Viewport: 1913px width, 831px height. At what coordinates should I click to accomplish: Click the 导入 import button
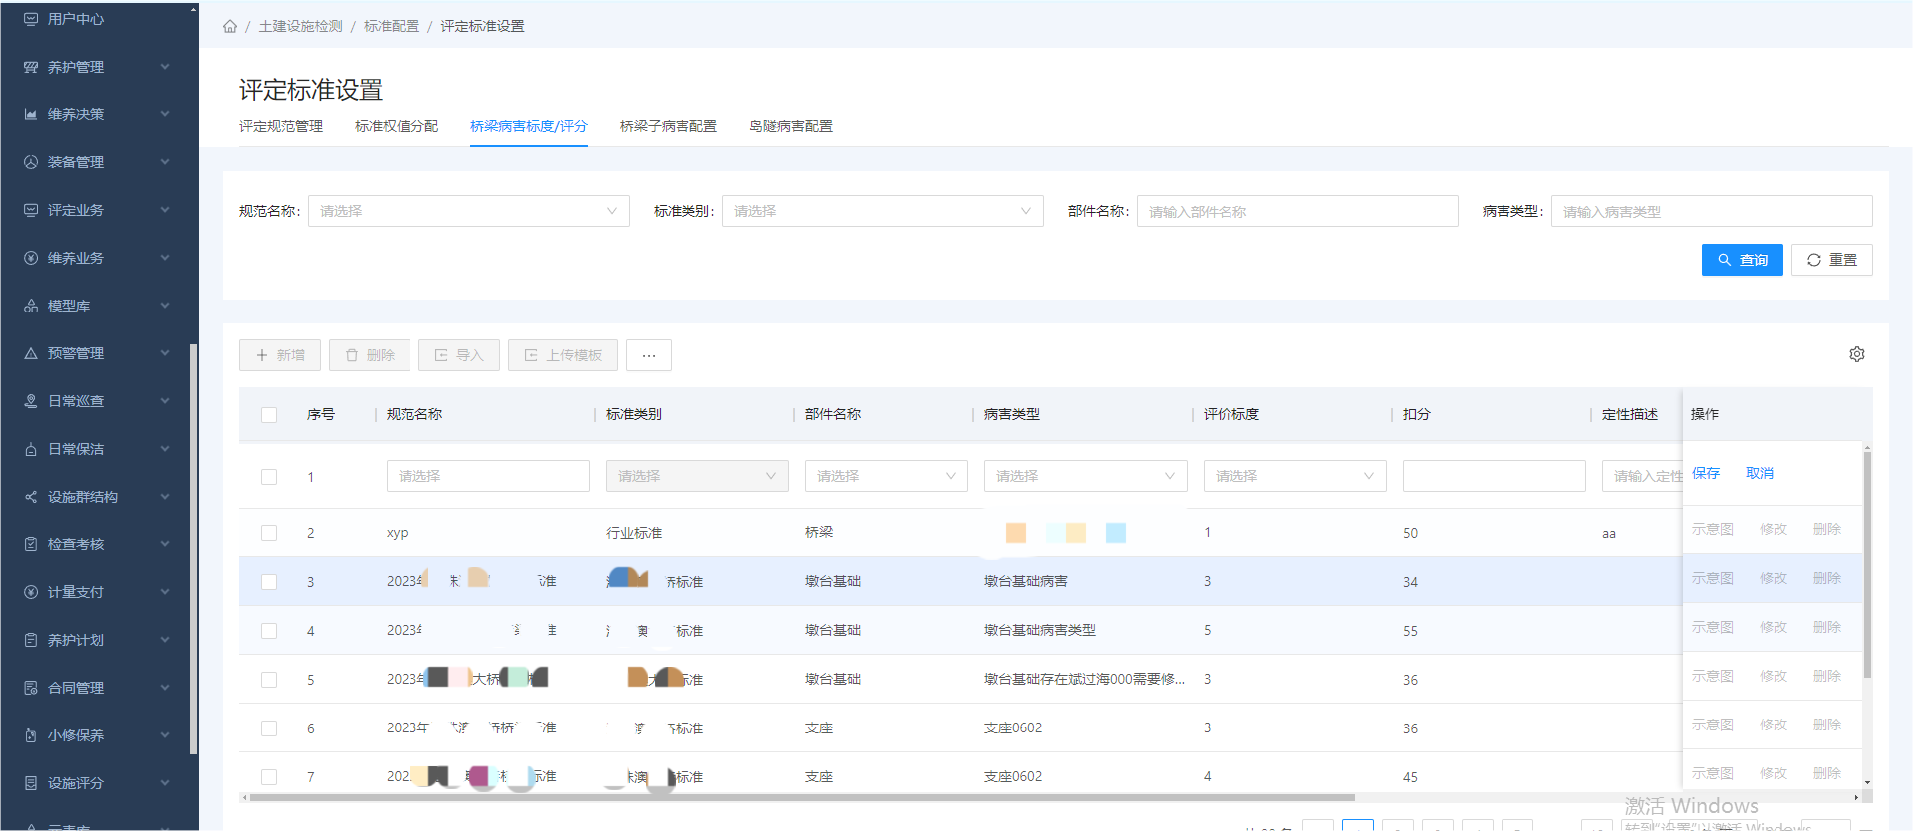(x=459, y=355)
